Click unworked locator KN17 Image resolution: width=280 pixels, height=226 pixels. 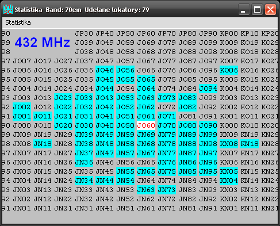point(250,153)
